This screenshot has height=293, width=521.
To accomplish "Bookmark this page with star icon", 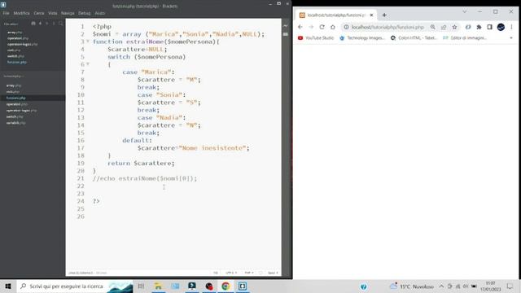I will 454,27.
